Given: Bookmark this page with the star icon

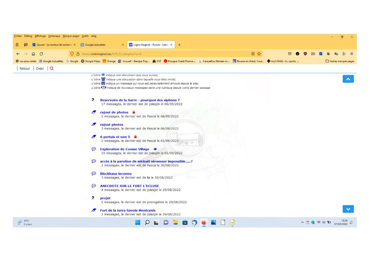Looking at the screenshot, I should coord(259,54).
